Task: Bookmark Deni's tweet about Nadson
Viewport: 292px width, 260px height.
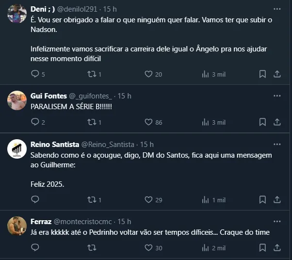Action: [x=262, y=74]
